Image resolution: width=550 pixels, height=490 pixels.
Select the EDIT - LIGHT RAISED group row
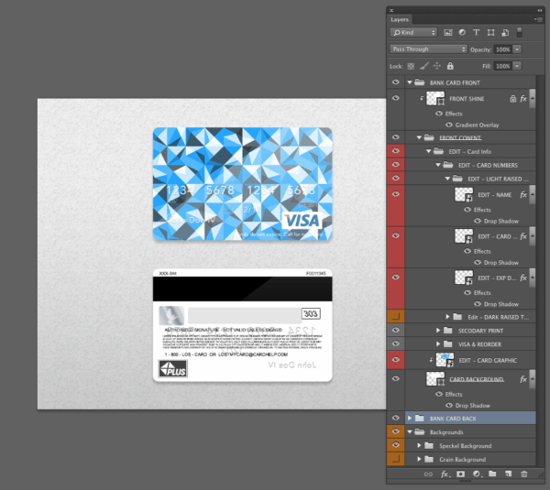[470, 179]
